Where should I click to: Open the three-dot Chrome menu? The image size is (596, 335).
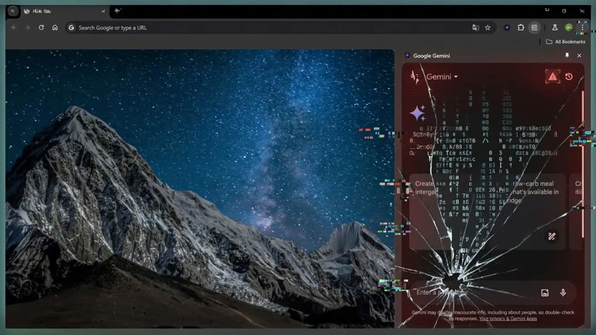[582, 28]
